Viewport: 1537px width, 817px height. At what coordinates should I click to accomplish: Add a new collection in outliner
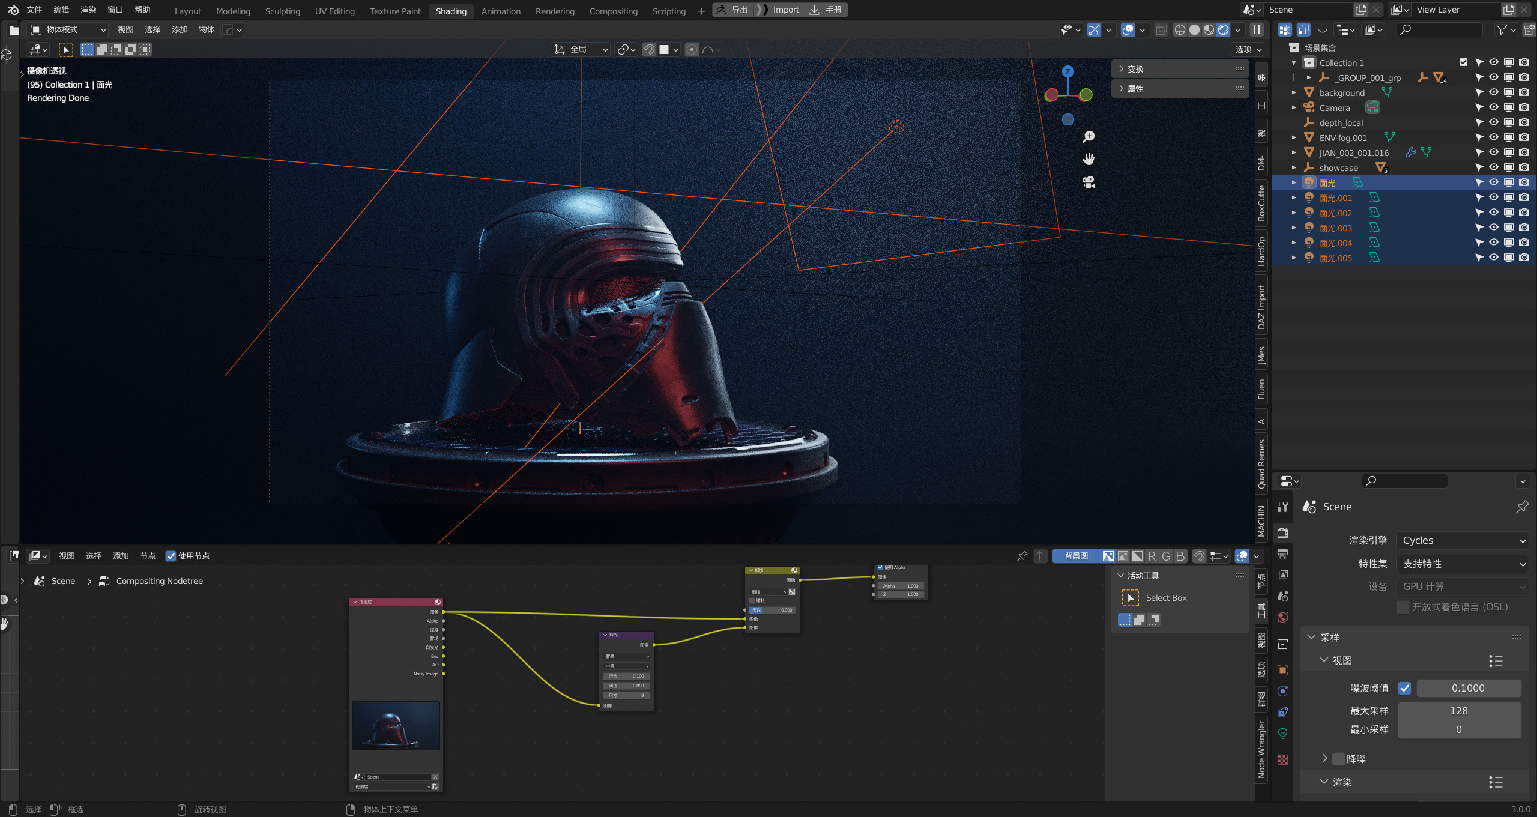[1529, 30]
